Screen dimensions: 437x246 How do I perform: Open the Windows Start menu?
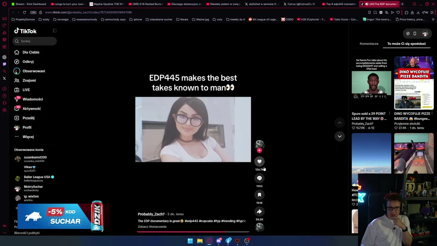pyautogui.click(x=190, y=241)
